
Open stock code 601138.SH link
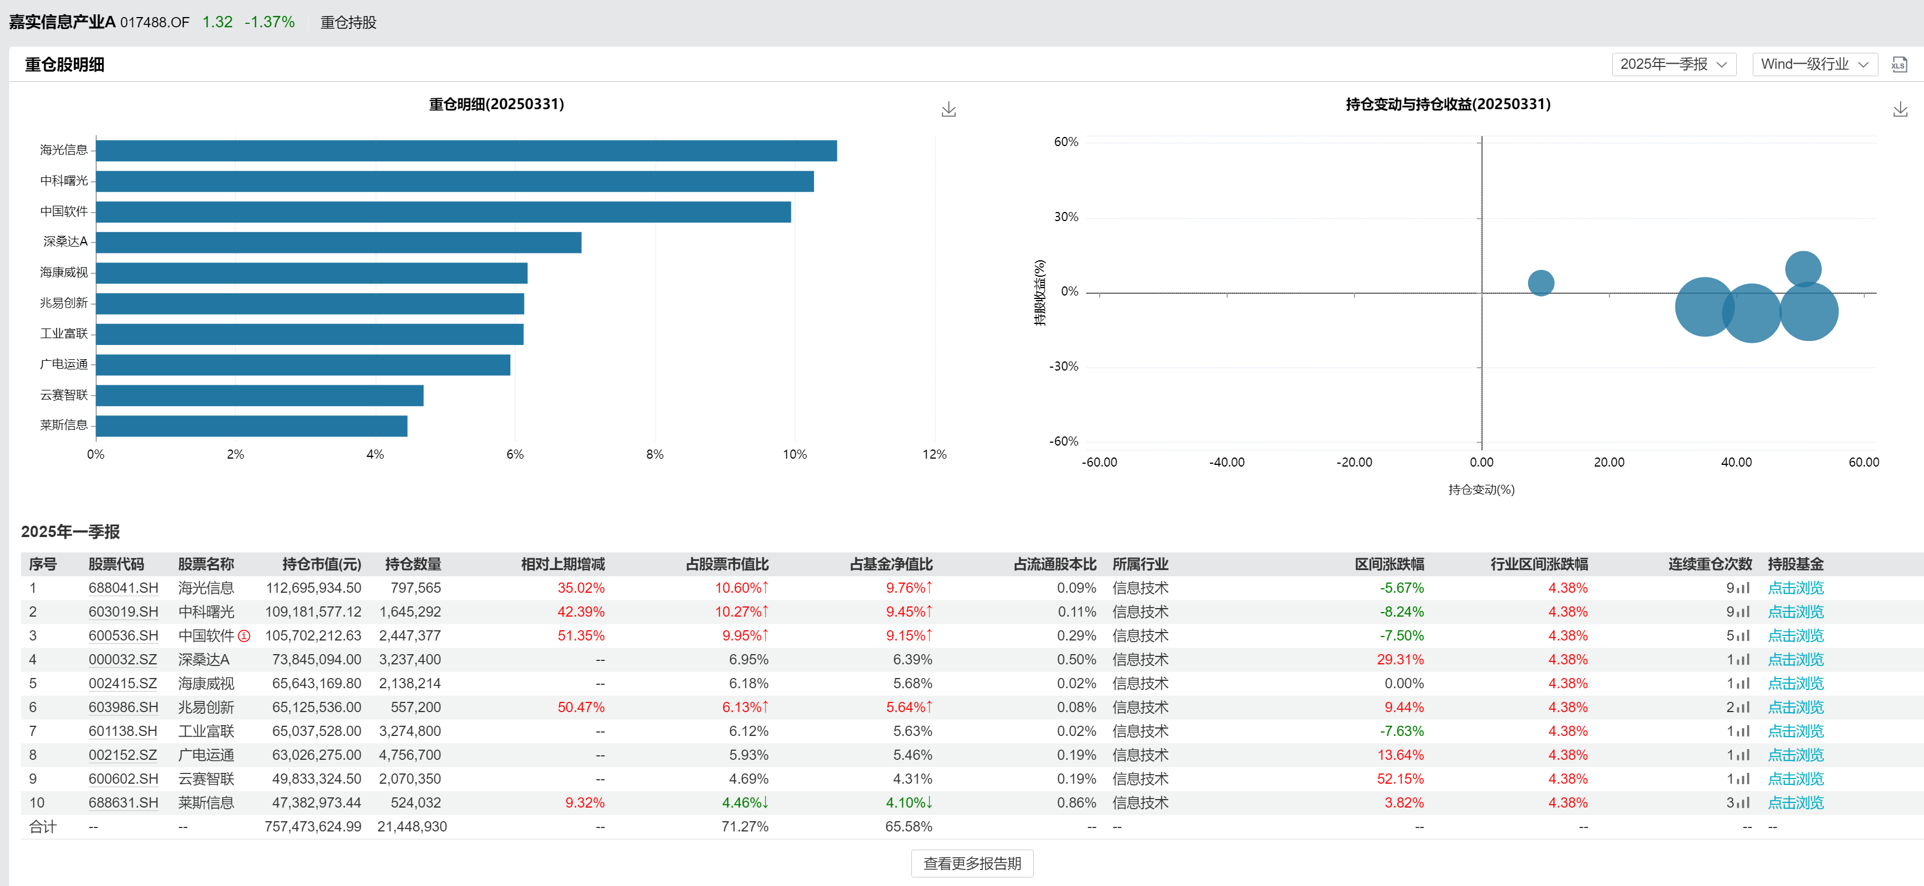click(x=122, y=731)
